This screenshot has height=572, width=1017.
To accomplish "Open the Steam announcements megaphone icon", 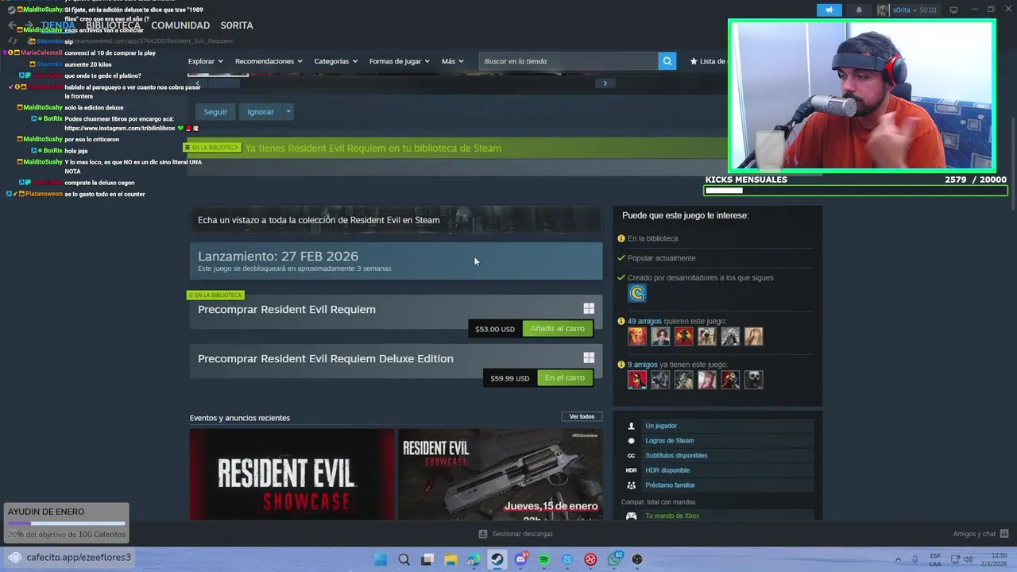I will coord(829,10).
